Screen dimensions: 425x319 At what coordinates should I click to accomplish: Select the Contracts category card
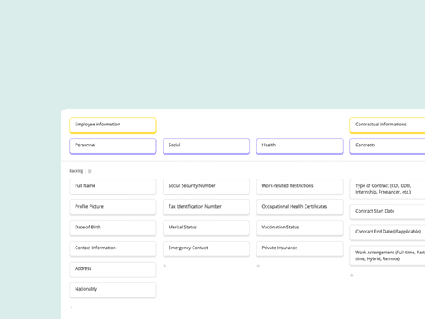(x=388, y=145)
